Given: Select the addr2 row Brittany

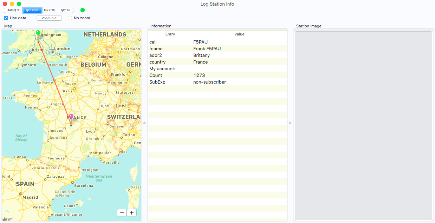Looking at the screenshot, I should click(217, 55).
